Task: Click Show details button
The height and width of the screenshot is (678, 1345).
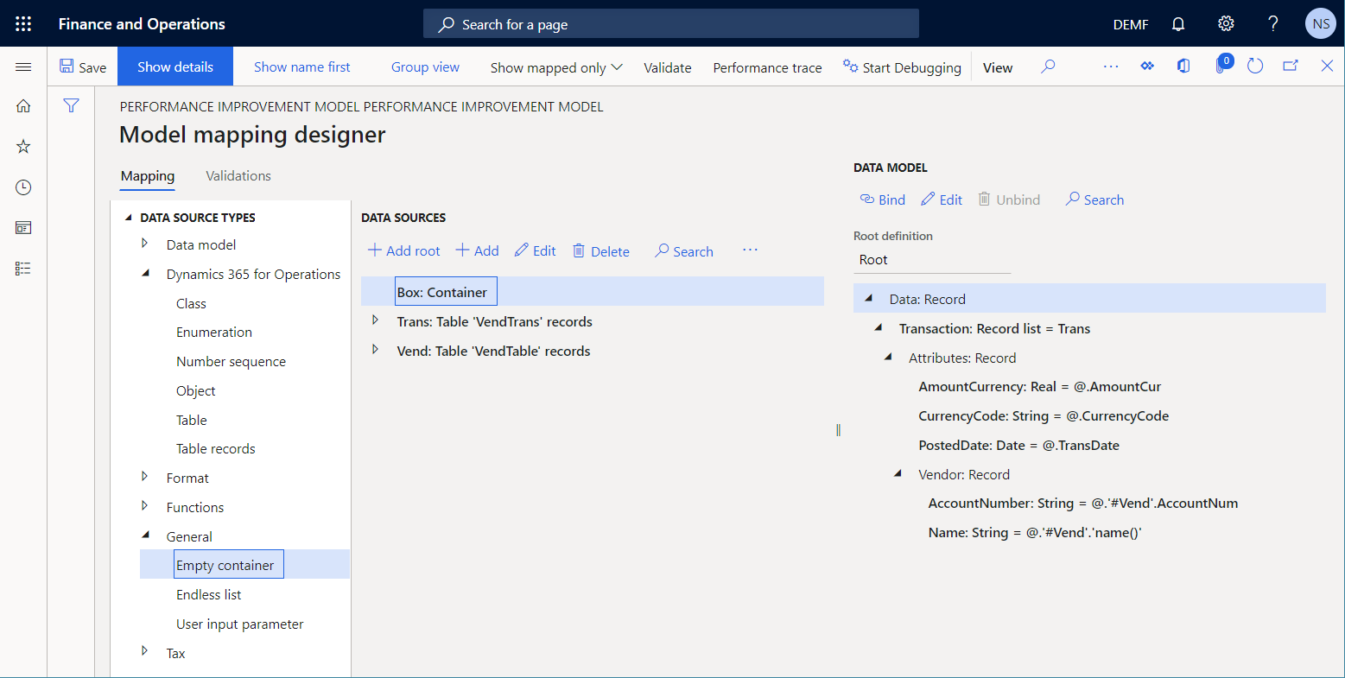Action: (175, 67)
